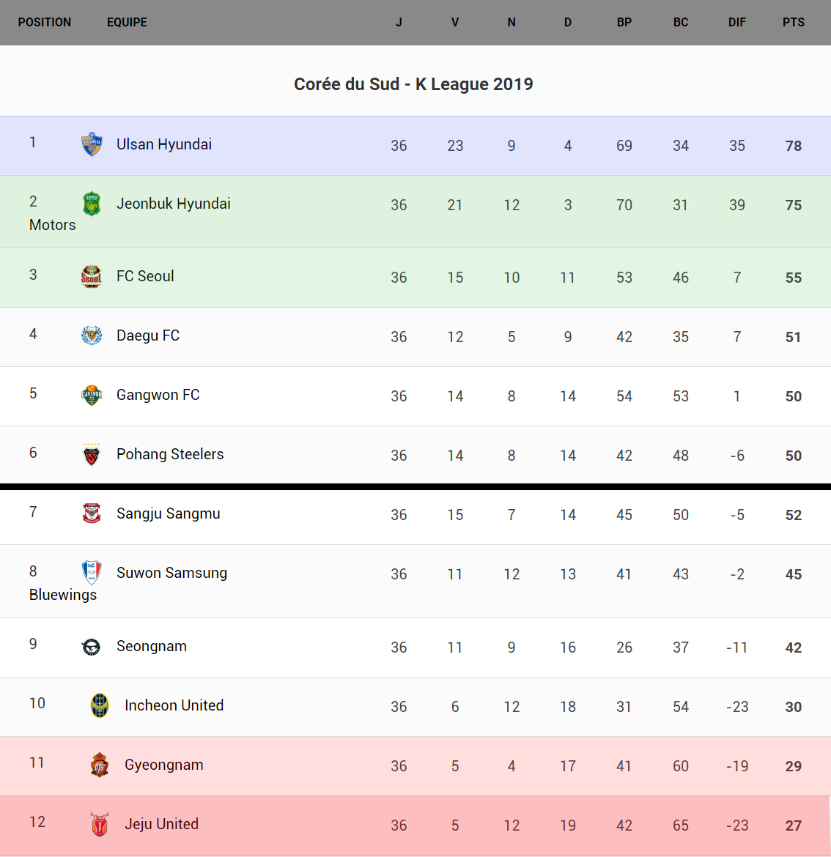Click the Daegu FC club crest
831x857 pixels.
tap(92, 335)
